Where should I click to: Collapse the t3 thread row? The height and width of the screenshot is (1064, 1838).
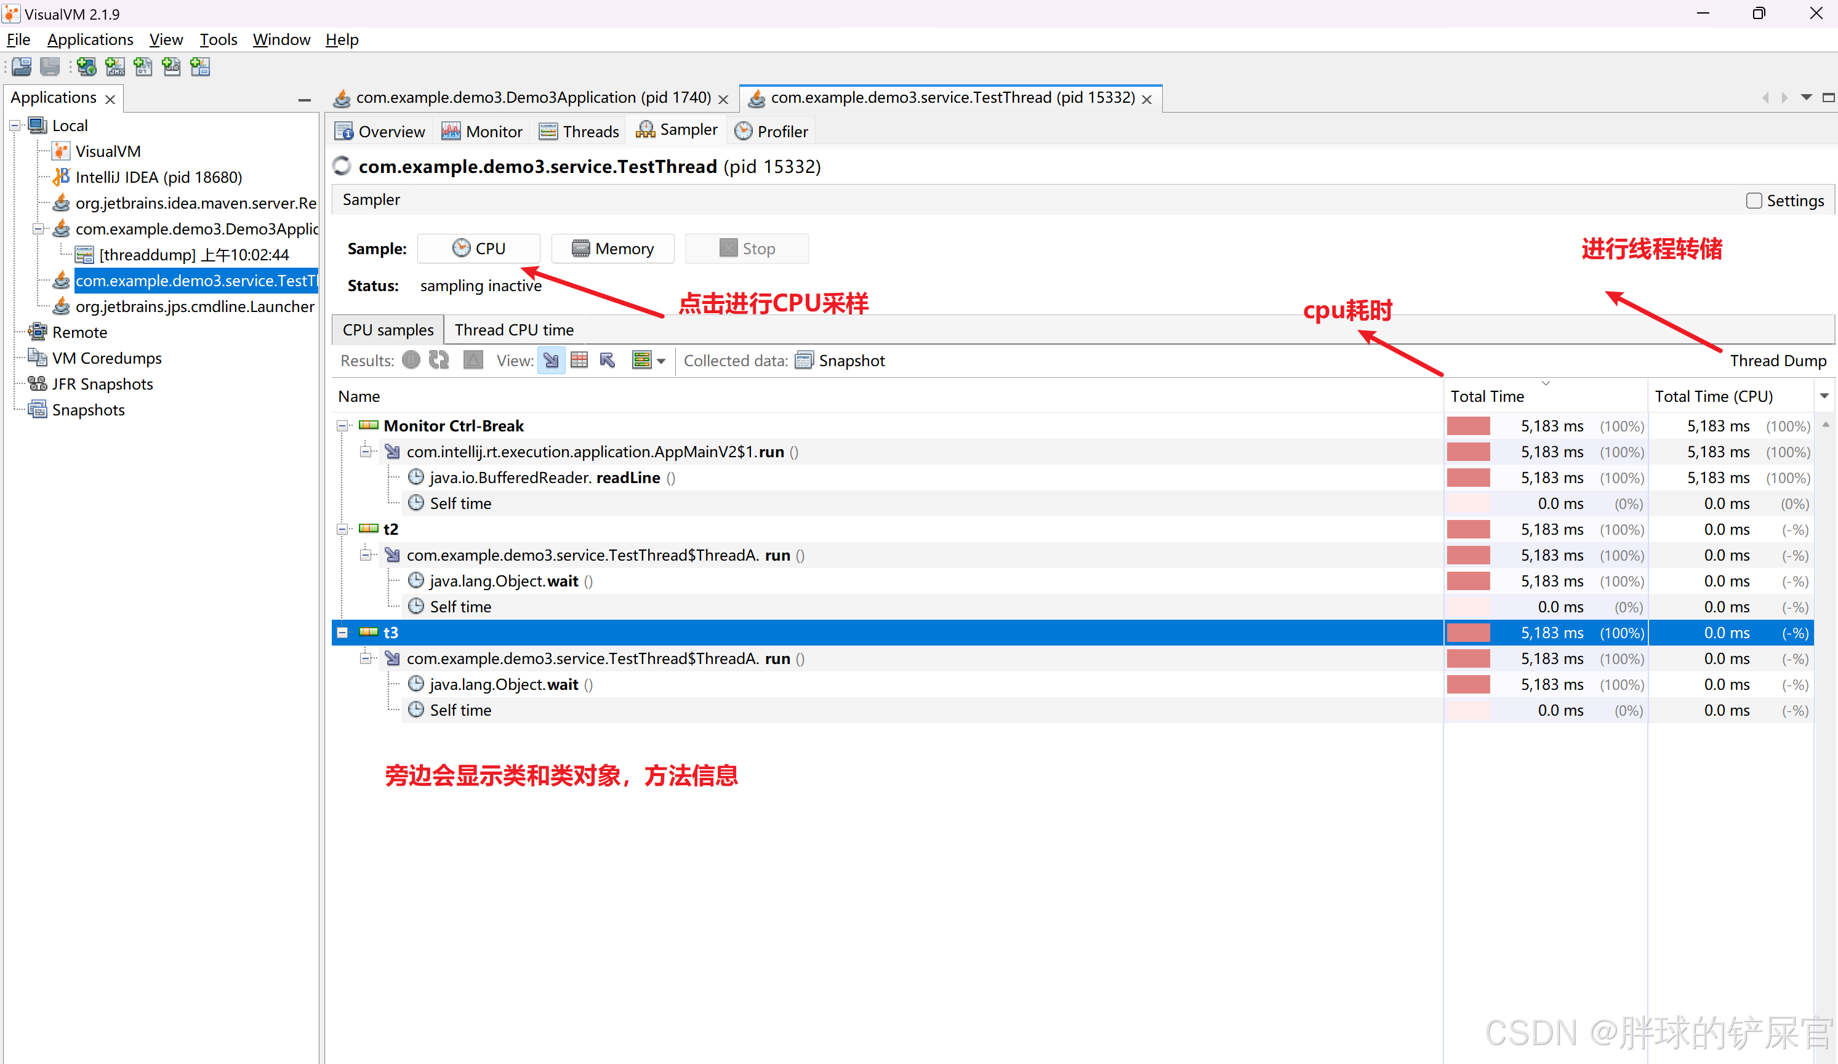pyautogui.click(x=342, y=633)
